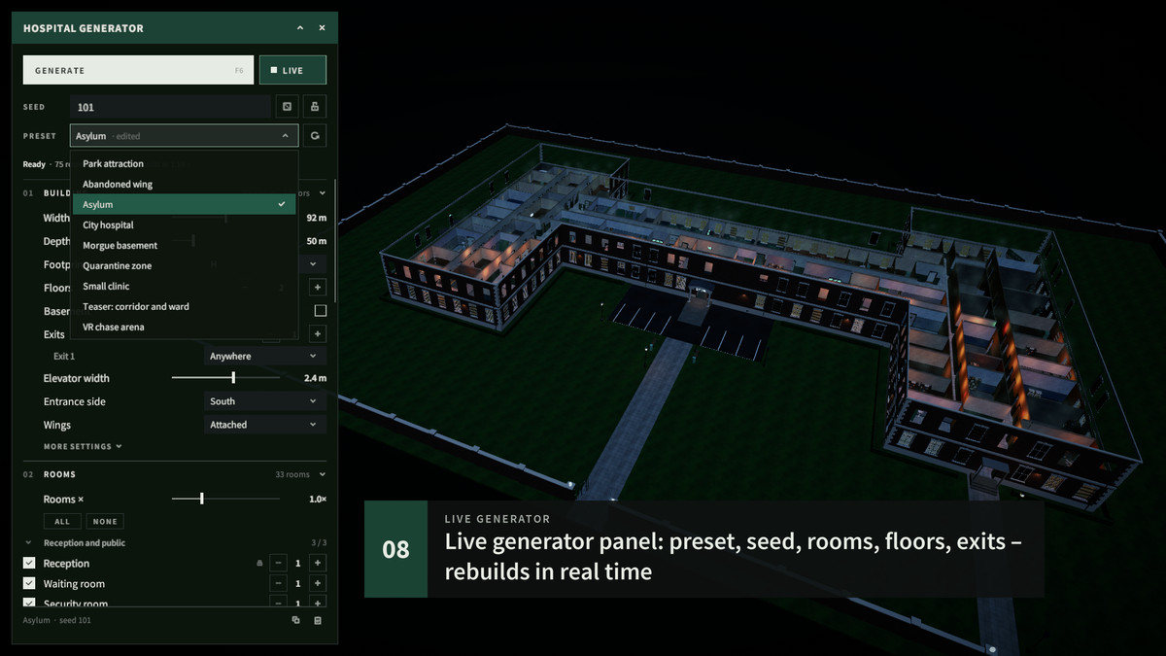Select the Park attraction preset
Image resolution: width=1166 pixels, height=656 pixels.
coord(185,164)
